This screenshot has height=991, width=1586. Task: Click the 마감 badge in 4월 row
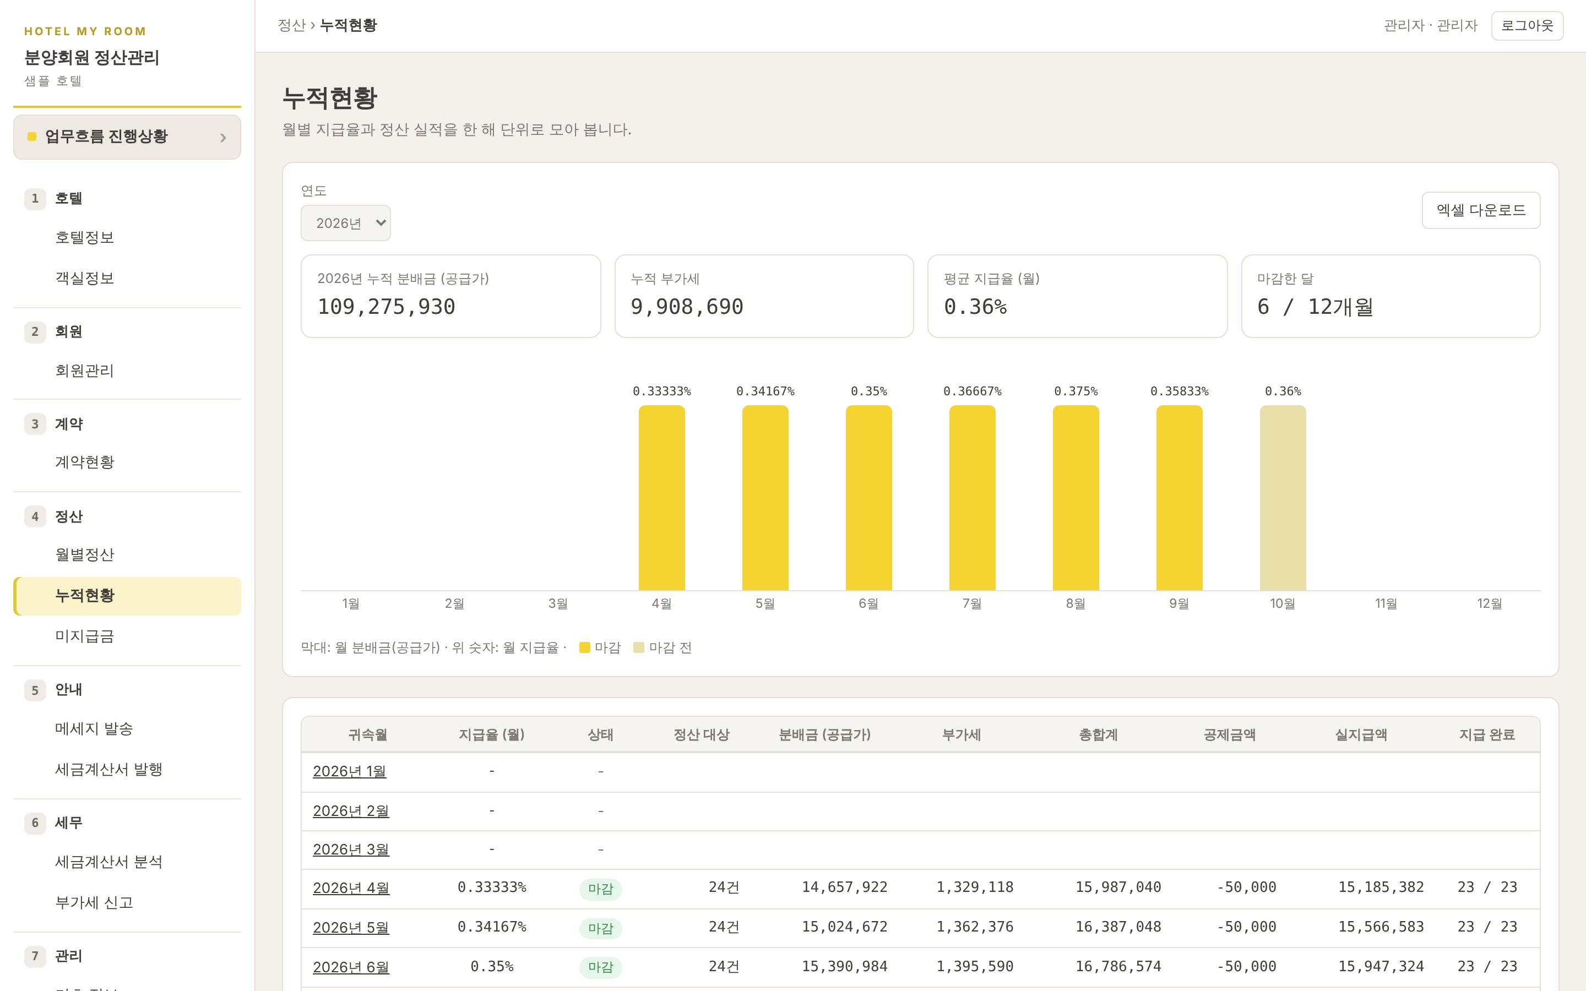(x=600, y=889)
